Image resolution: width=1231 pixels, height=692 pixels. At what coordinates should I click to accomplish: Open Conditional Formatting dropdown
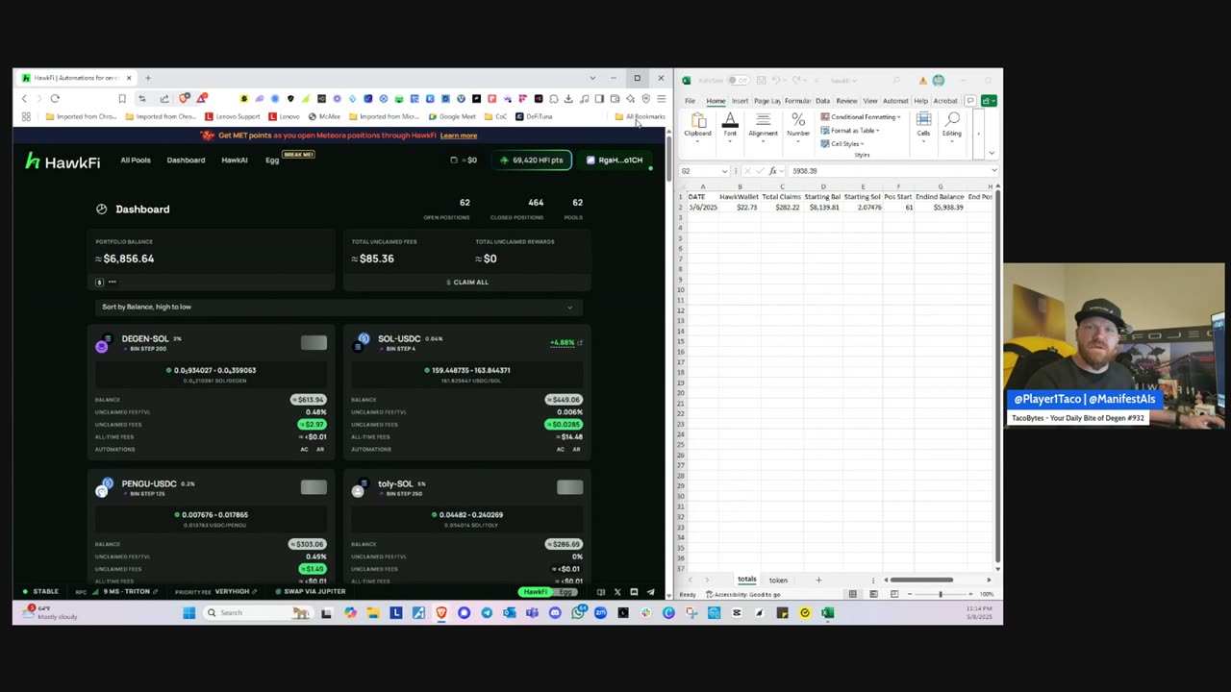tap(861, 117)
